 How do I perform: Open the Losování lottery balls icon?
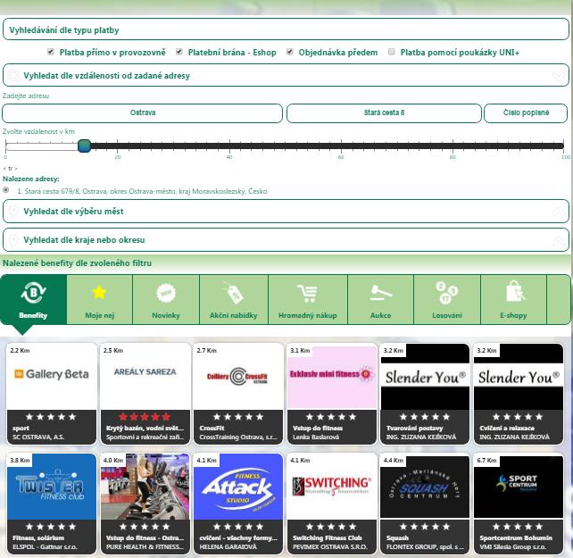tap(446, 293)
